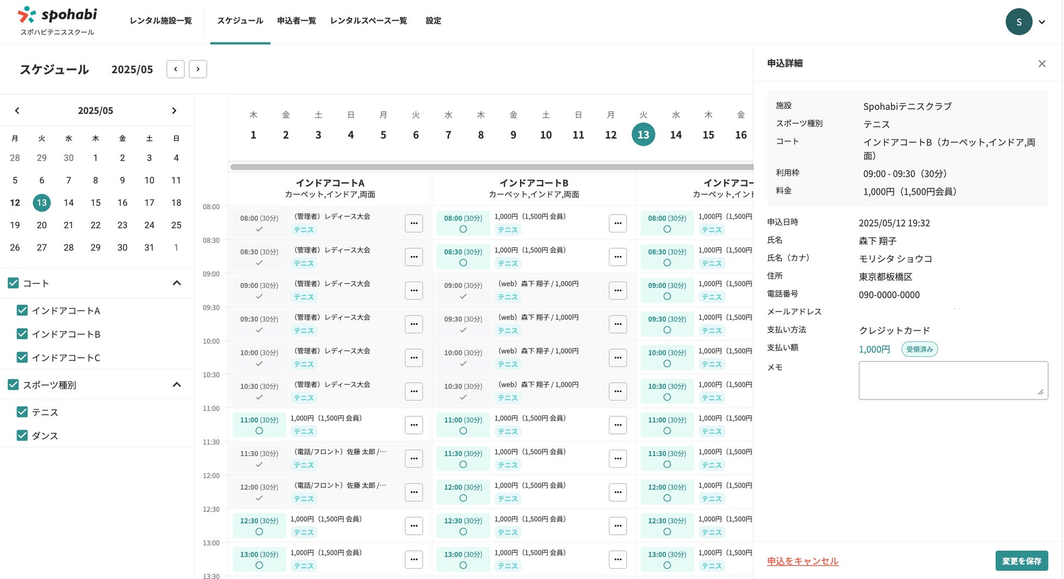Viewport: 1064px width, 579px height.
Task: Pick May 20 in mini calendar
Action: click(41, 225)
